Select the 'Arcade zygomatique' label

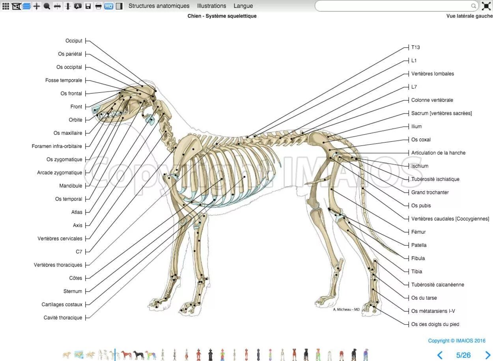coord(60,173)
